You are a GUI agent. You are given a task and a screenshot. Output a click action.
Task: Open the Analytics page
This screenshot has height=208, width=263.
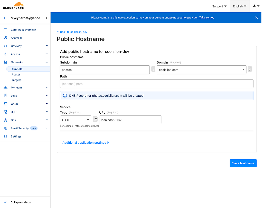coord(17,38)
